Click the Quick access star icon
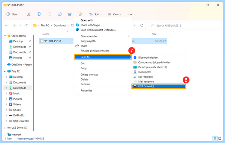Screen dimensions: 225x143 9,36
